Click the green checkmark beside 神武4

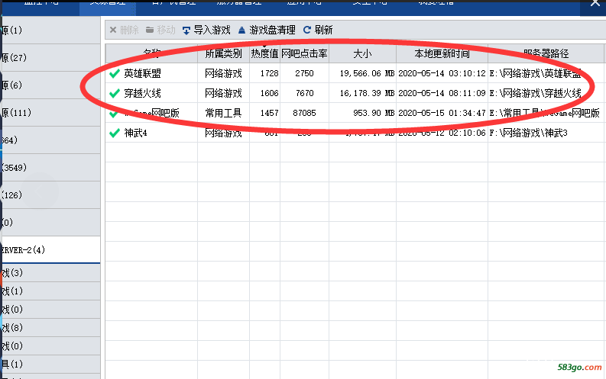(115, 133)
